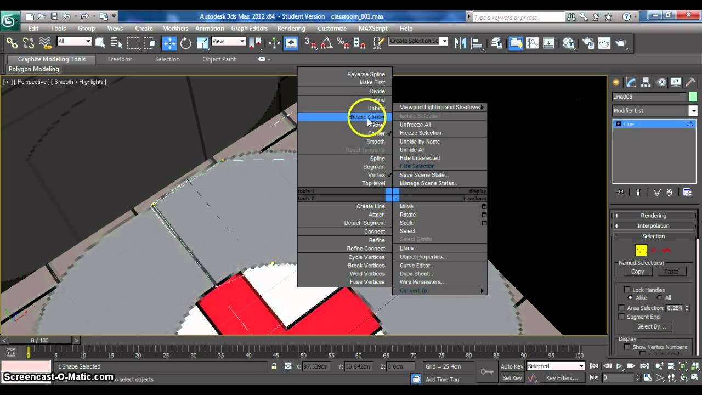Expand the Interpolation rollout

point(653,226)
